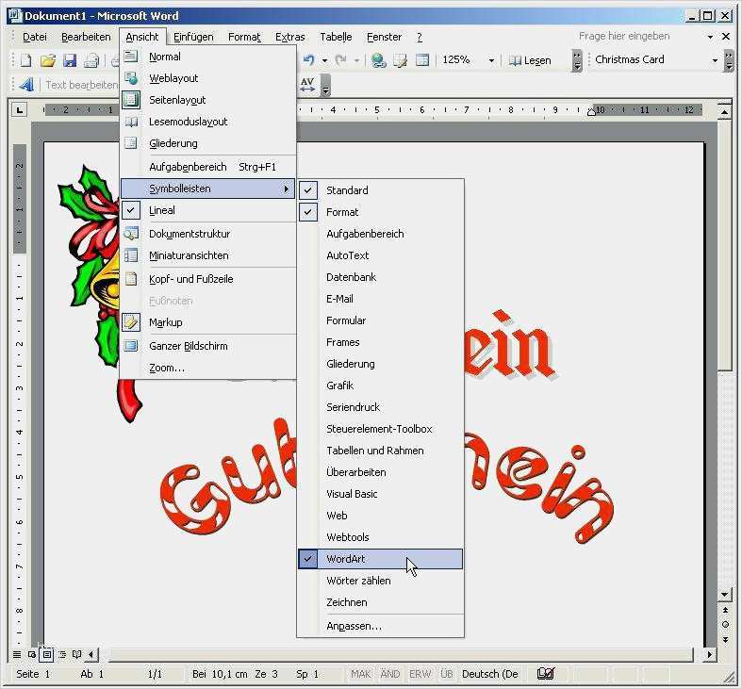The width and height of the screenshot is (742, 689).
Task: Click the Open folder icon in toolbar
Action: tap(47, 60)
